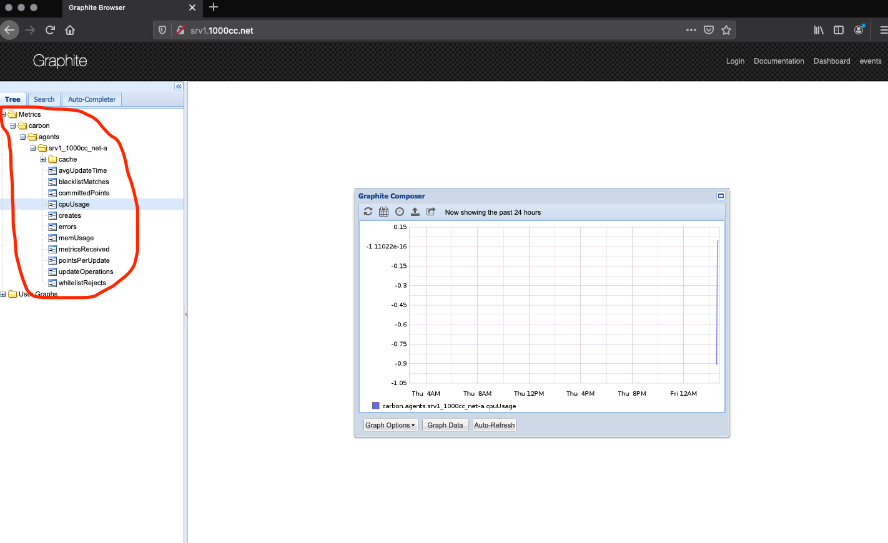Click the Save to Pocket icon
Viewport: 888px width, 543px height.
coord(709,30)
